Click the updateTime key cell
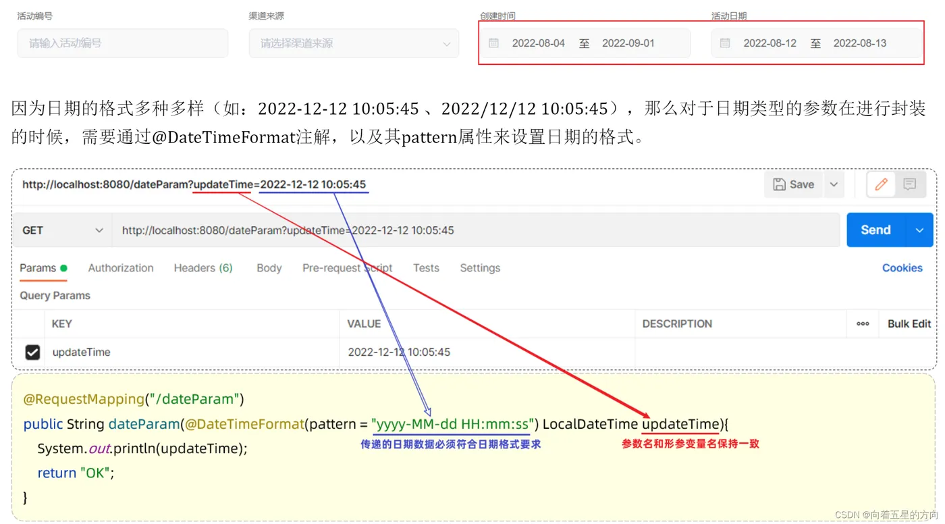 [192, 352]
